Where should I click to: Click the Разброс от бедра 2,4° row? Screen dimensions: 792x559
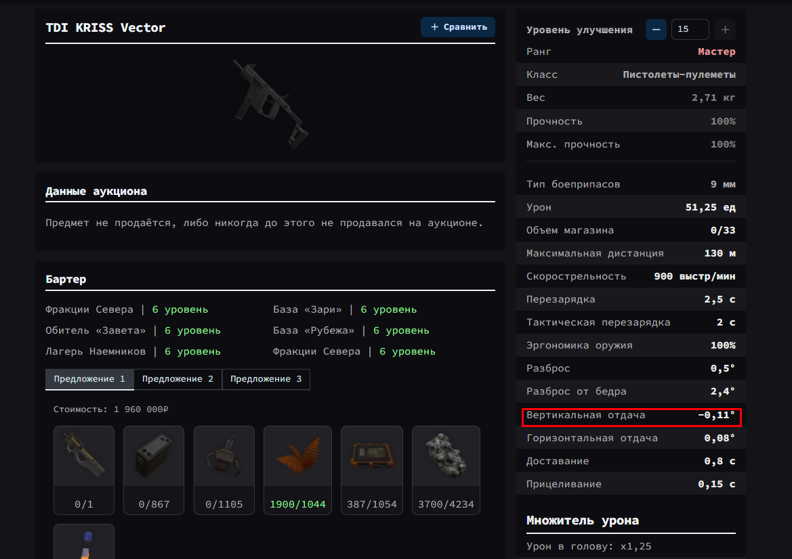coord(631,391)
